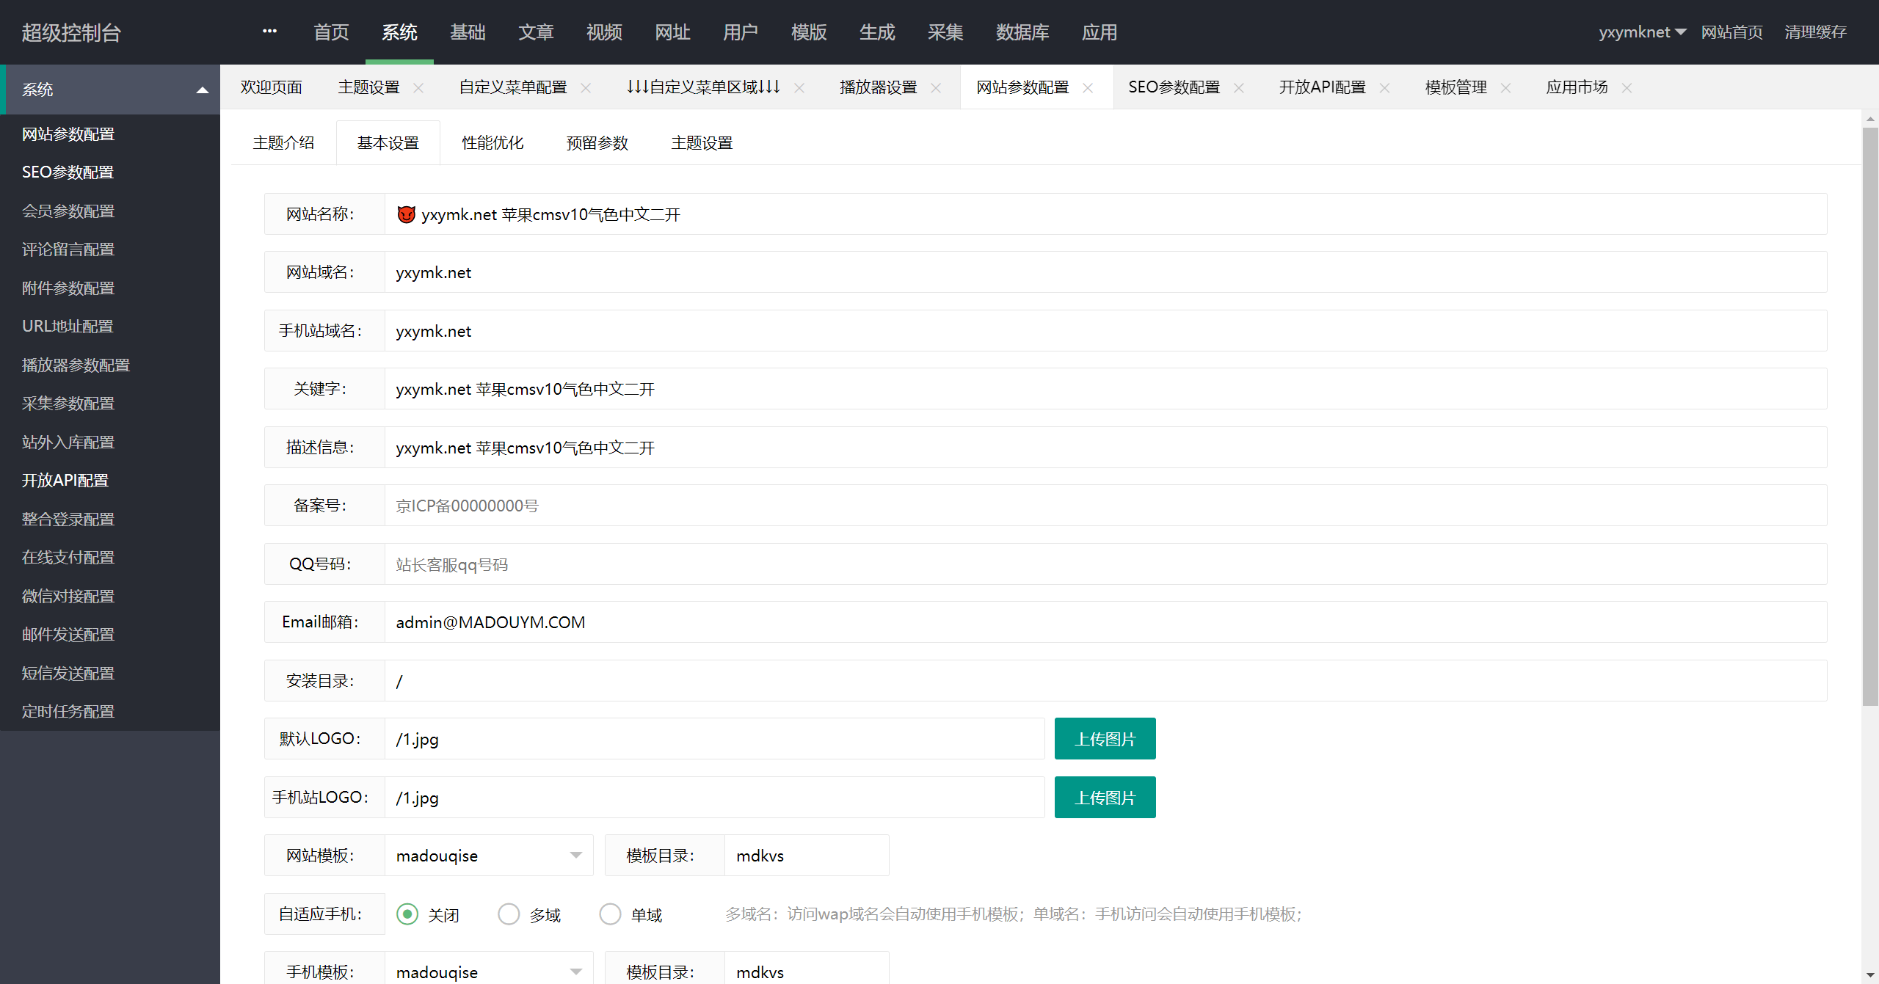Open the 网站模板 madouqise dropdown
Screen dimensions: 1879x984
(489, 856)
